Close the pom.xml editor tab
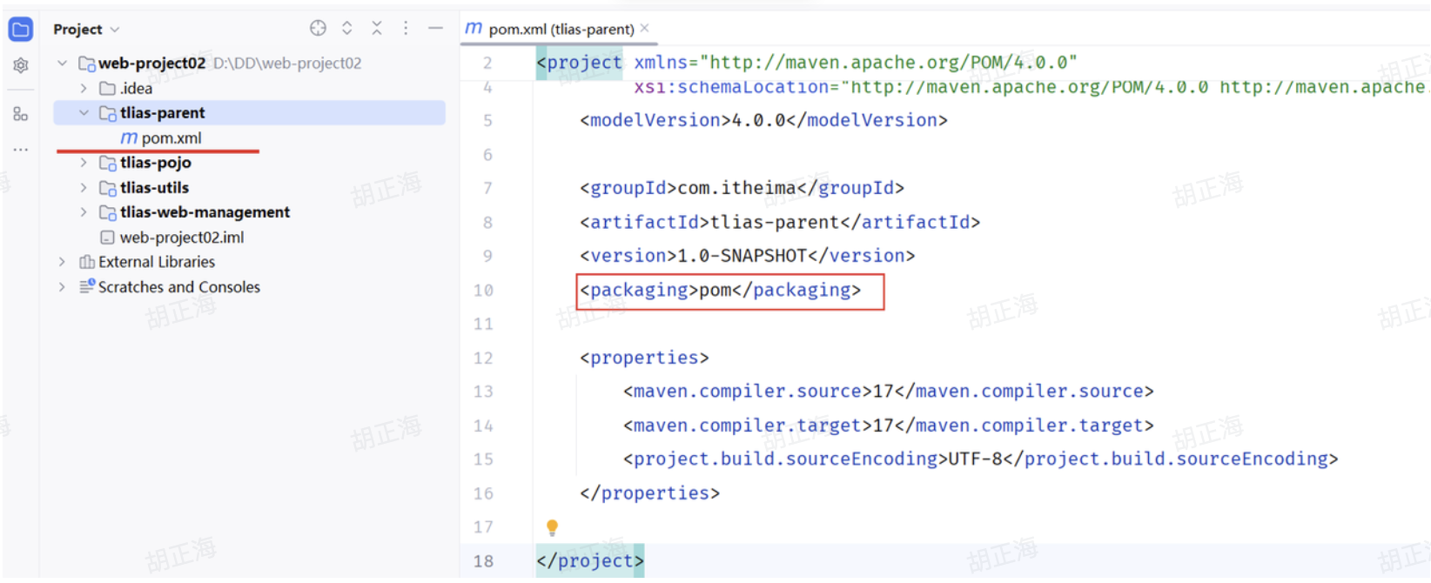1431x583 pixels. point(645,29)
